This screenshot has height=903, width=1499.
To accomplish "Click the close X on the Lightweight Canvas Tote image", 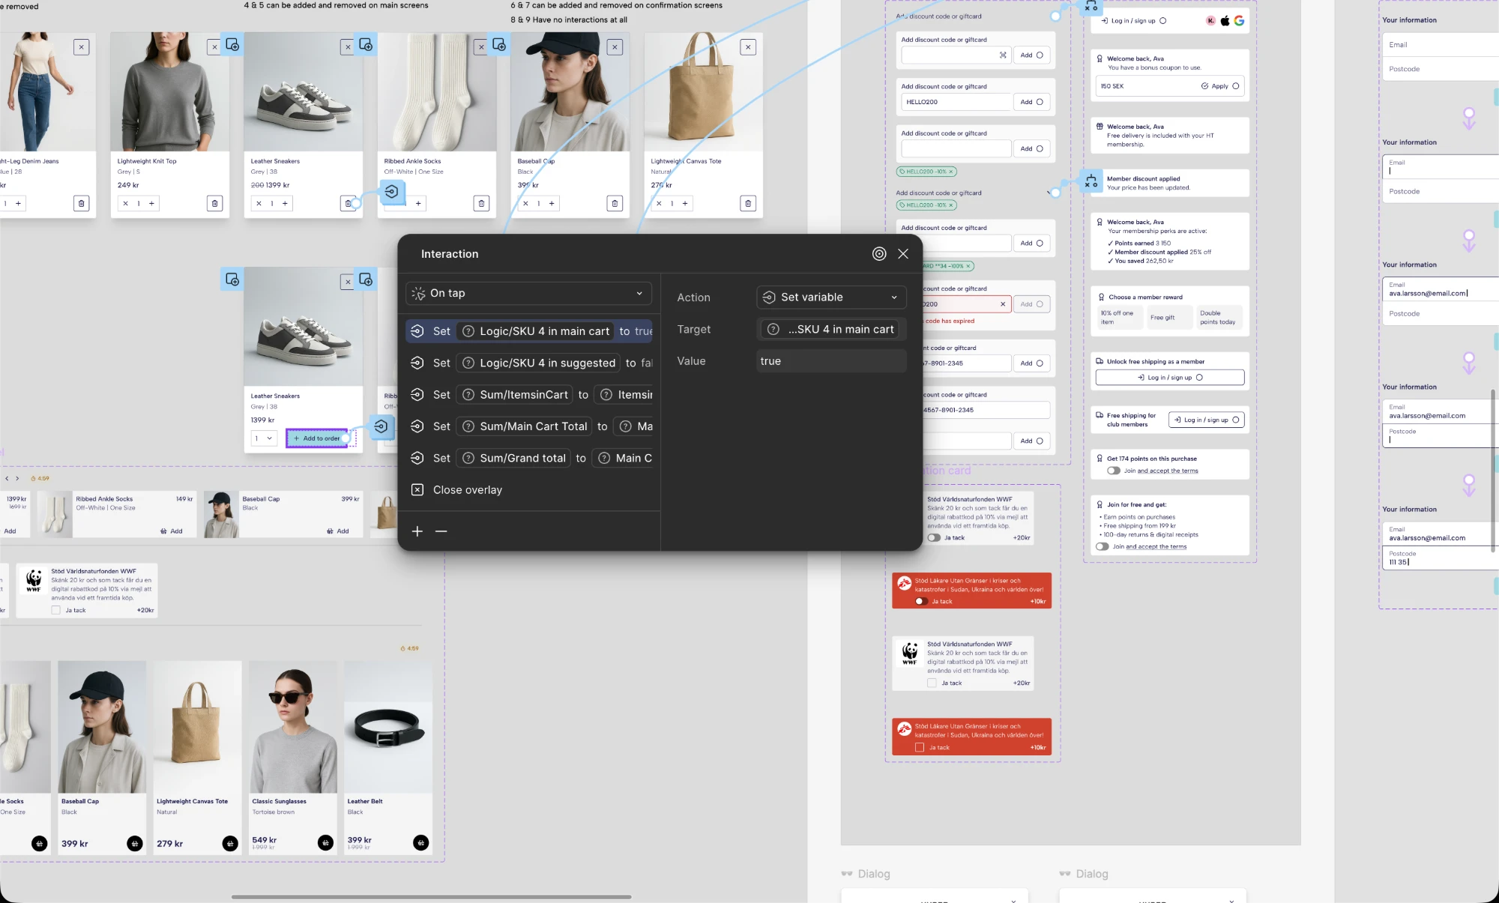I will point(748,47).
